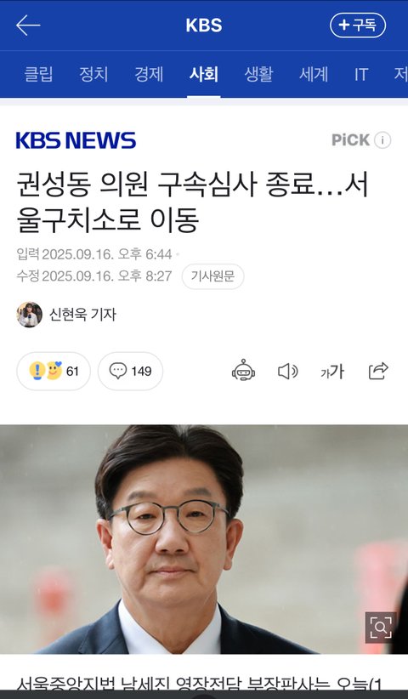This screenshot has height=699, width=408.
Task: Tap the back arrow icon
Action: pyautogui.click(x=28, y=26)
